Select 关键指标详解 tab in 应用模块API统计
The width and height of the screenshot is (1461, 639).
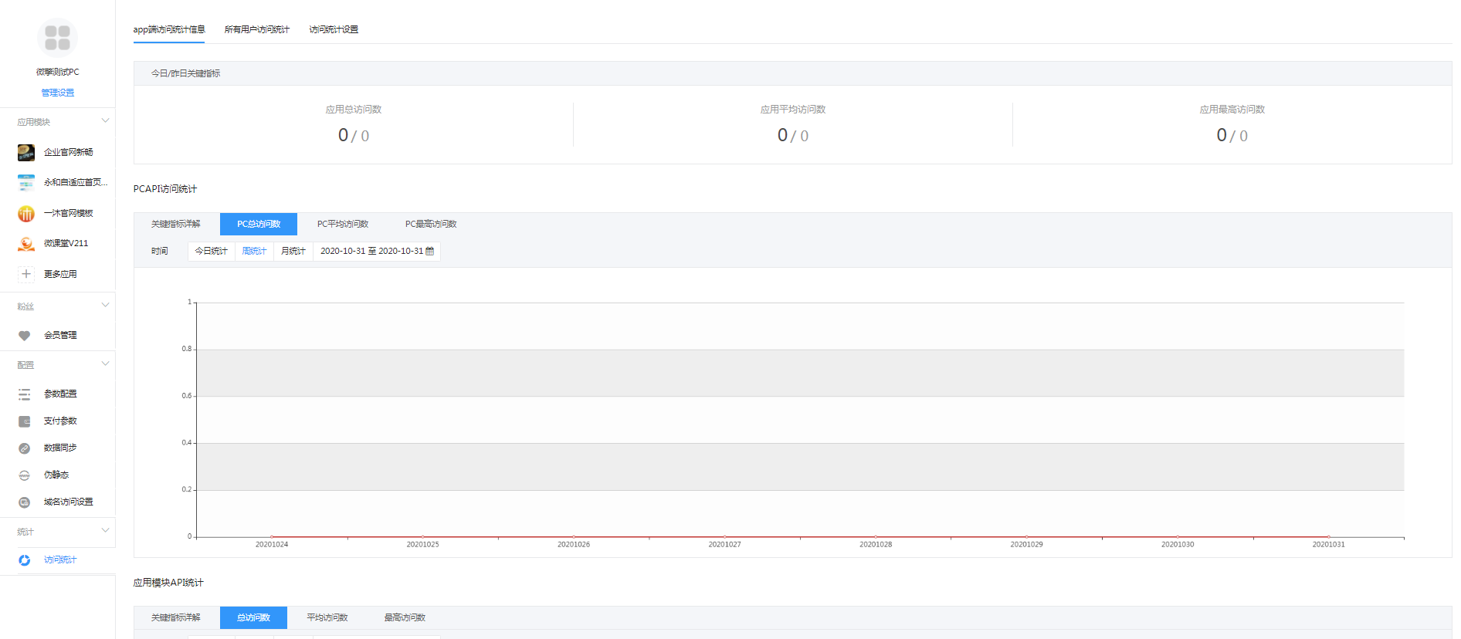[x=176, y=617]
